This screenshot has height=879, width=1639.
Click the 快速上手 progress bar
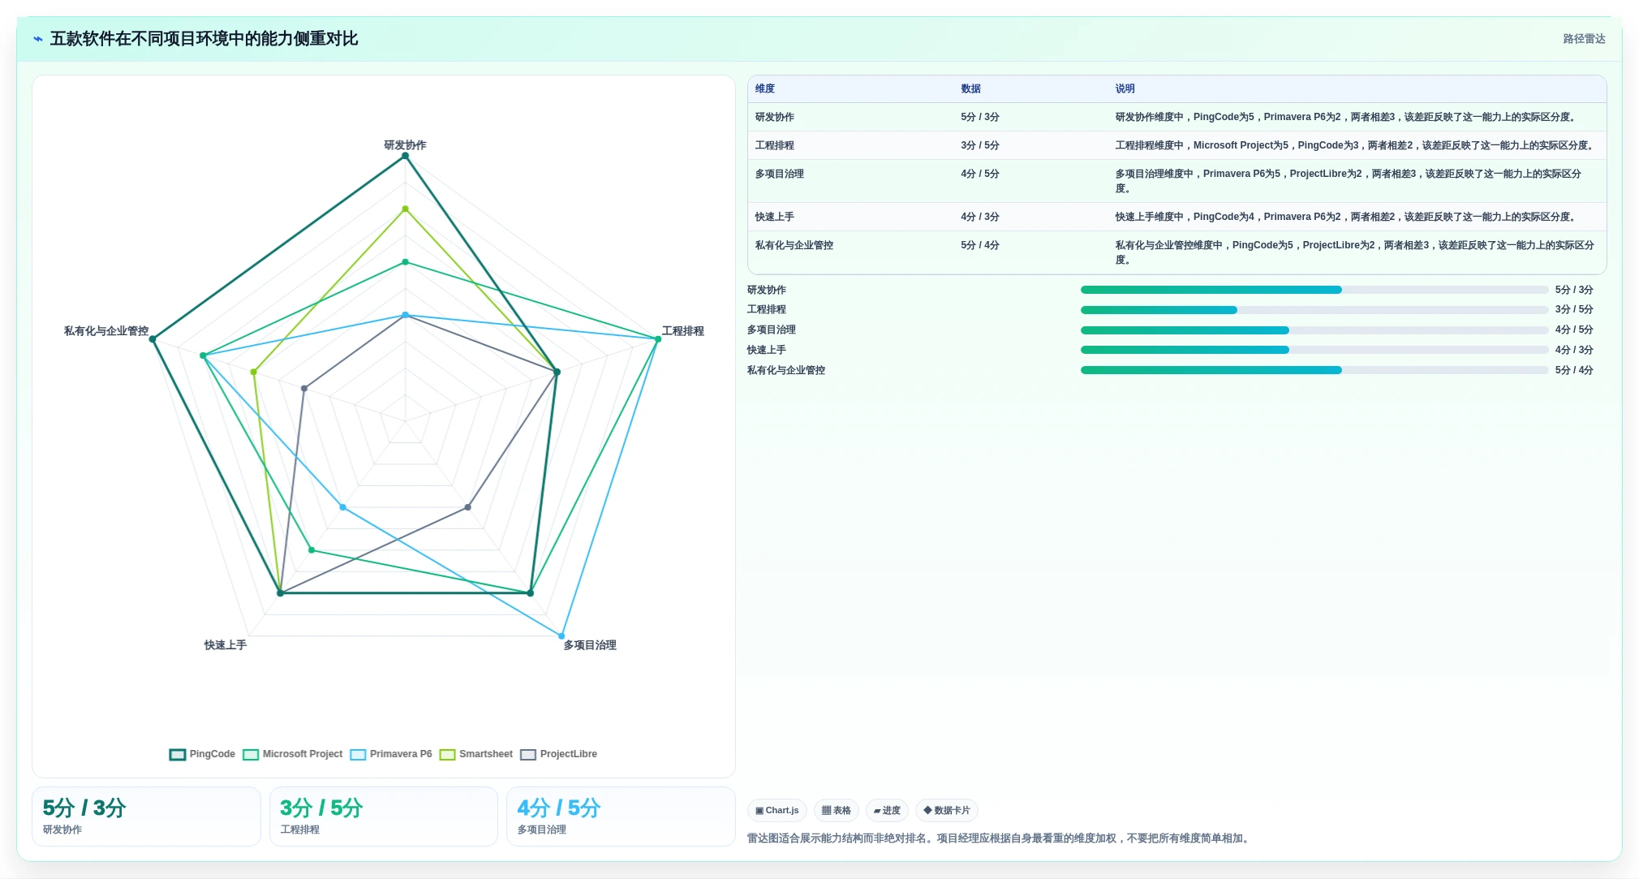click(x=1314, y=350)
